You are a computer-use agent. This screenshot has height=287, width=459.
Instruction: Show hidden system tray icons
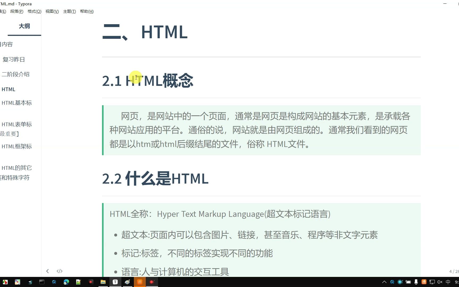[384, 282]
